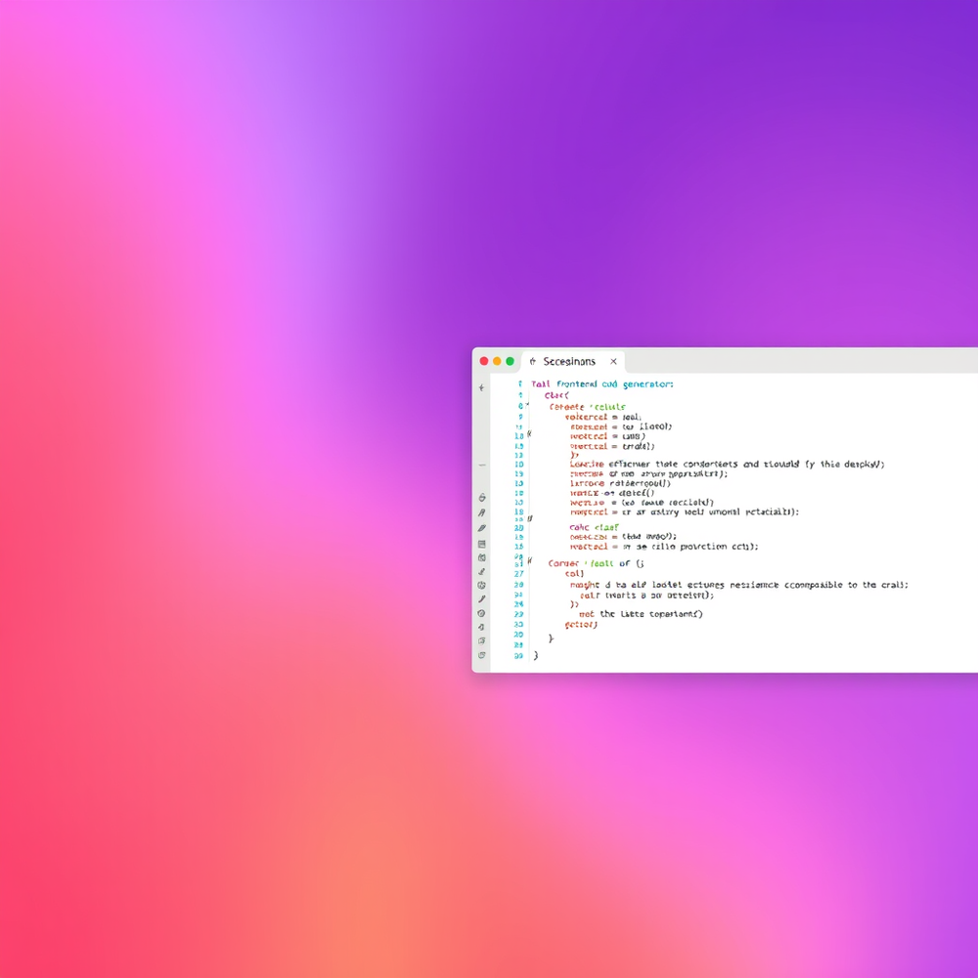Open the search icon in the sidebar

(x=481, y=498)
